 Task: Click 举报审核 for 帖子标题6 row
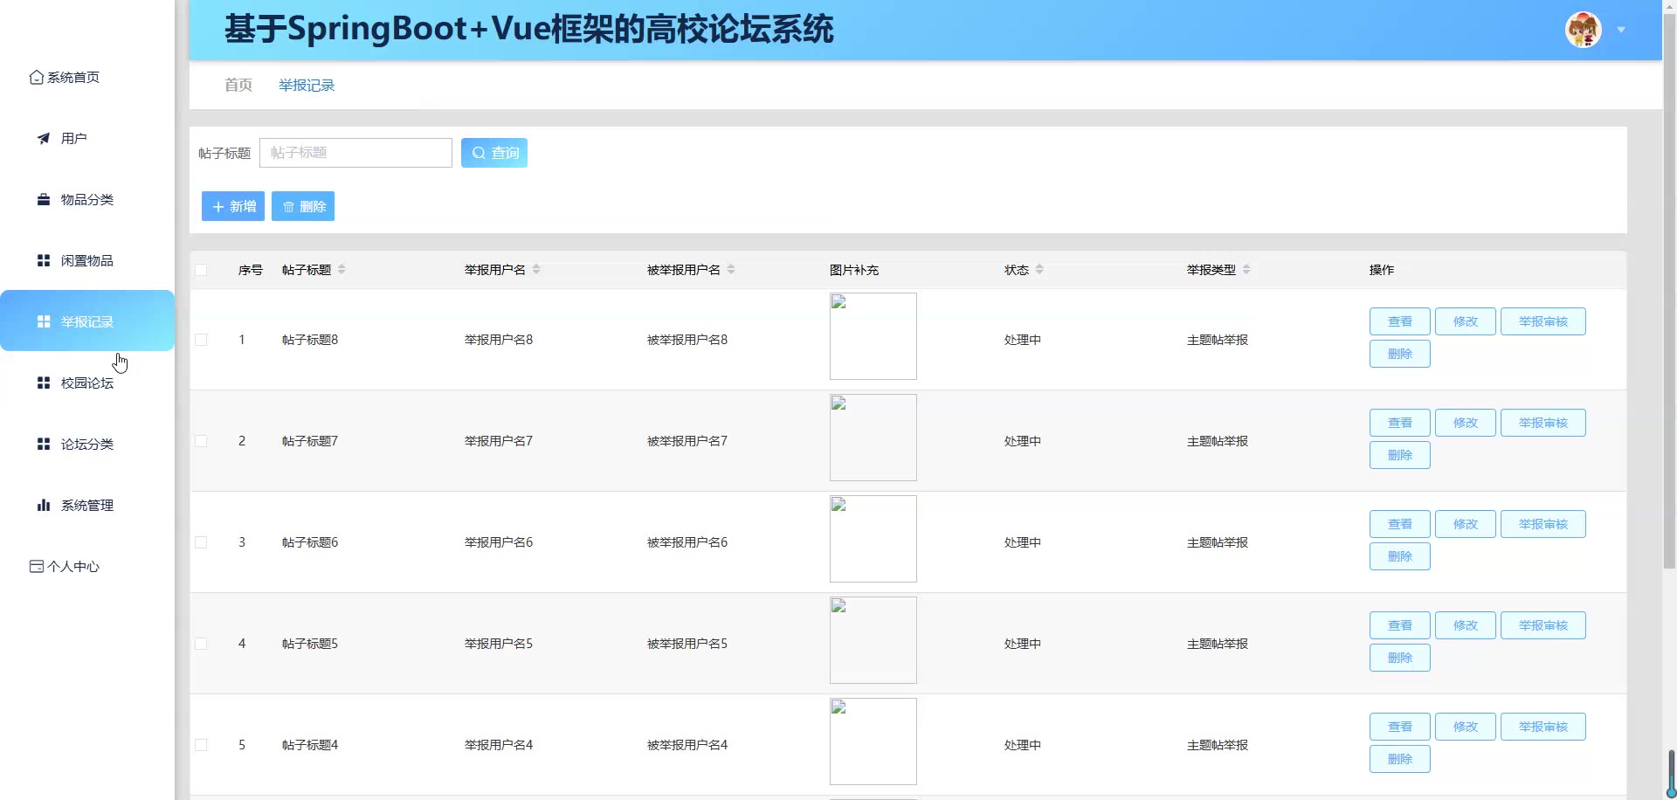[x=1543, y=524]
